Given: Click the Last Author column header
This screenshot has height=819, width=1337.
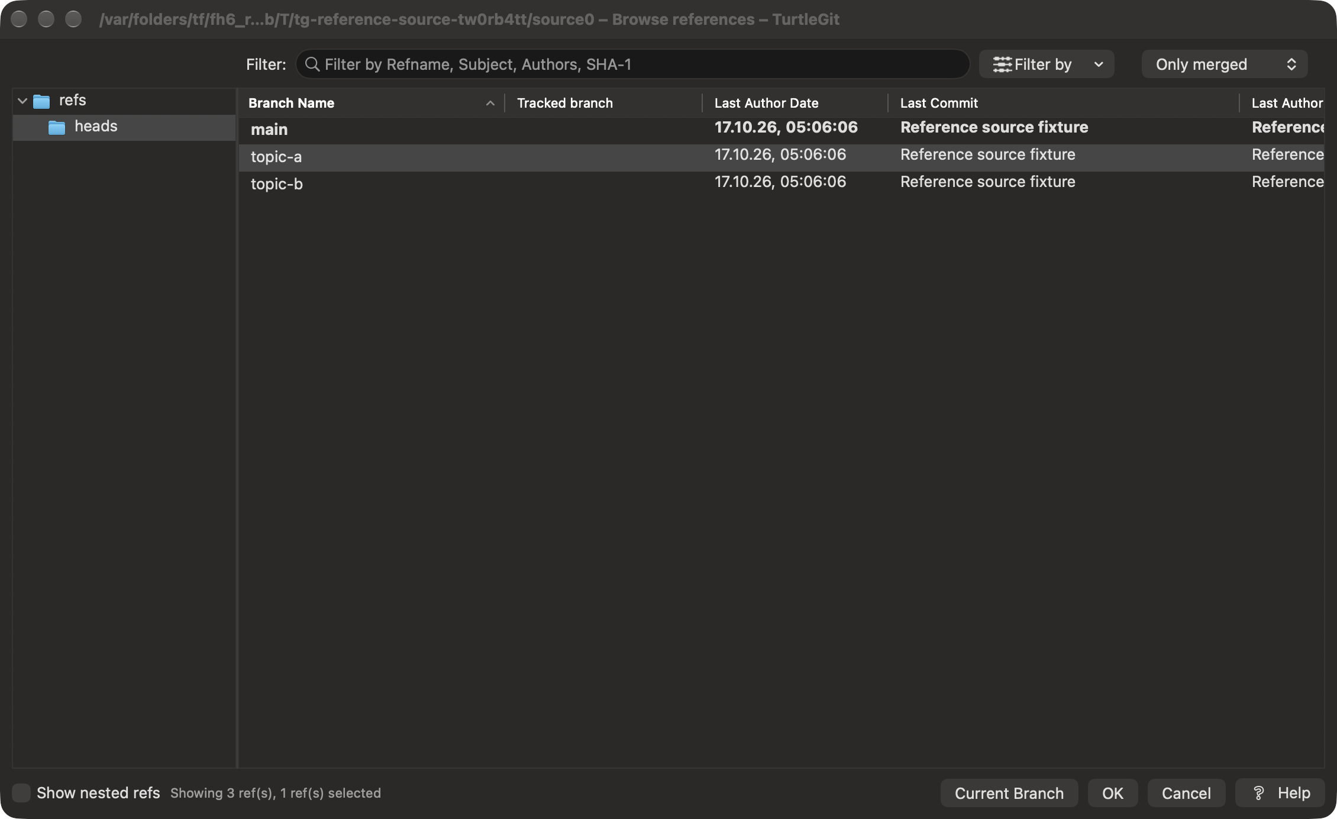Looking at the screenshot, I should [1282, 103].
